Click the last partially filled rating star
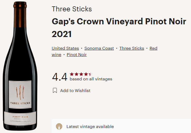This screenshot has height=133, width=191. (90, 74)
